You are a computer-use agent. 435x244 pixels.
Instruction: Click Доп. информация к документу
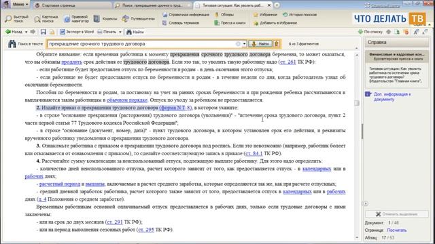pos(391,96)
